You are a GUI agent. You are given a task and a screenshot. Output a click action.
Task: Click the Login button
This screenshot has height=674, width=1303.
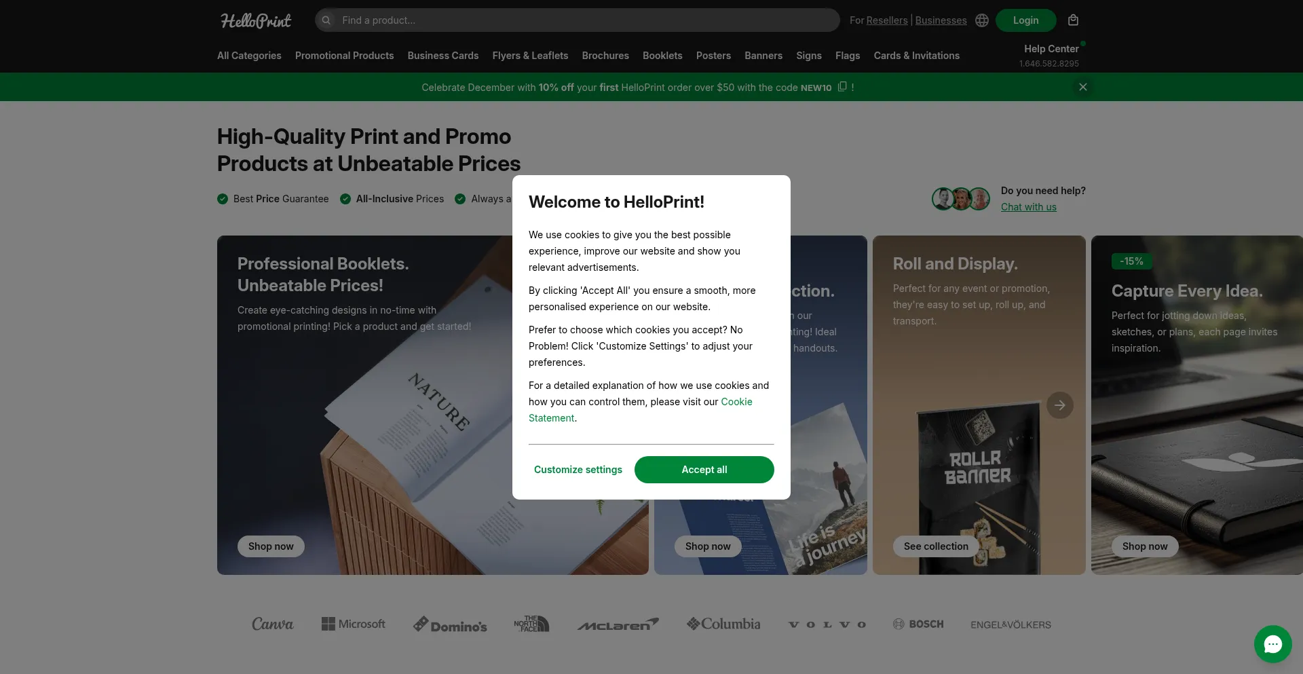tap(1025, 20)
